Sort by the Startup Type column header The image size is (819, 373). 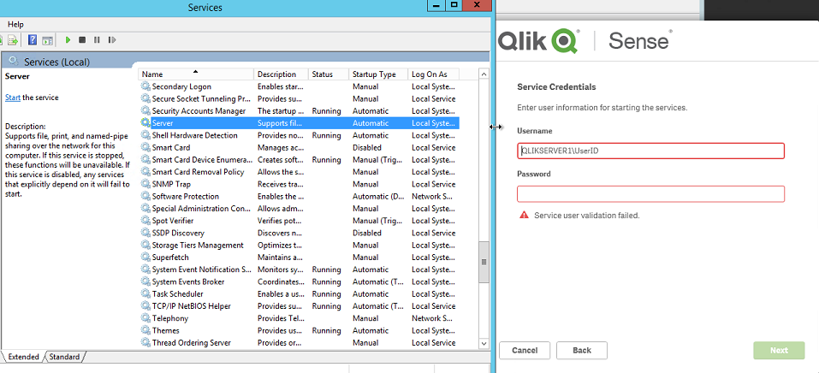click(378, 74)
